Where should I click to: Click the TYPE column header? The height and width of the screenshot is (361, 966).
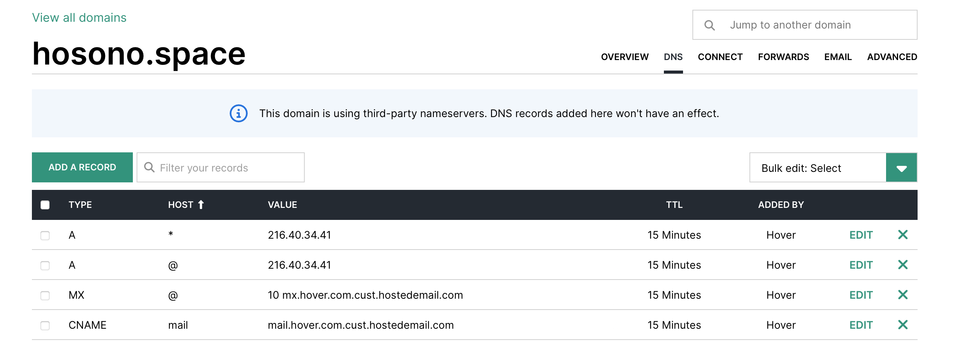pyautogui.click(x=80, y=205)
